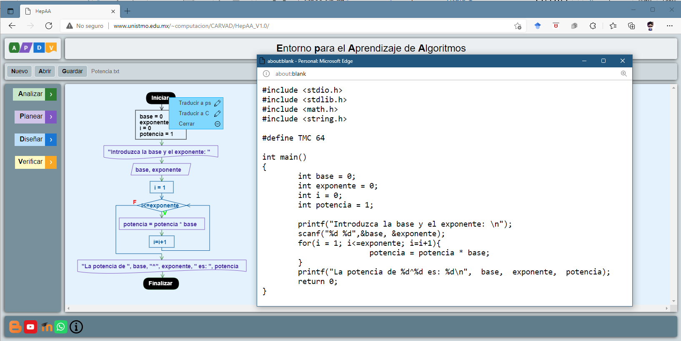The image size is (681, 341).
Task: Click the int main() code line
Action: coord(284,157)
